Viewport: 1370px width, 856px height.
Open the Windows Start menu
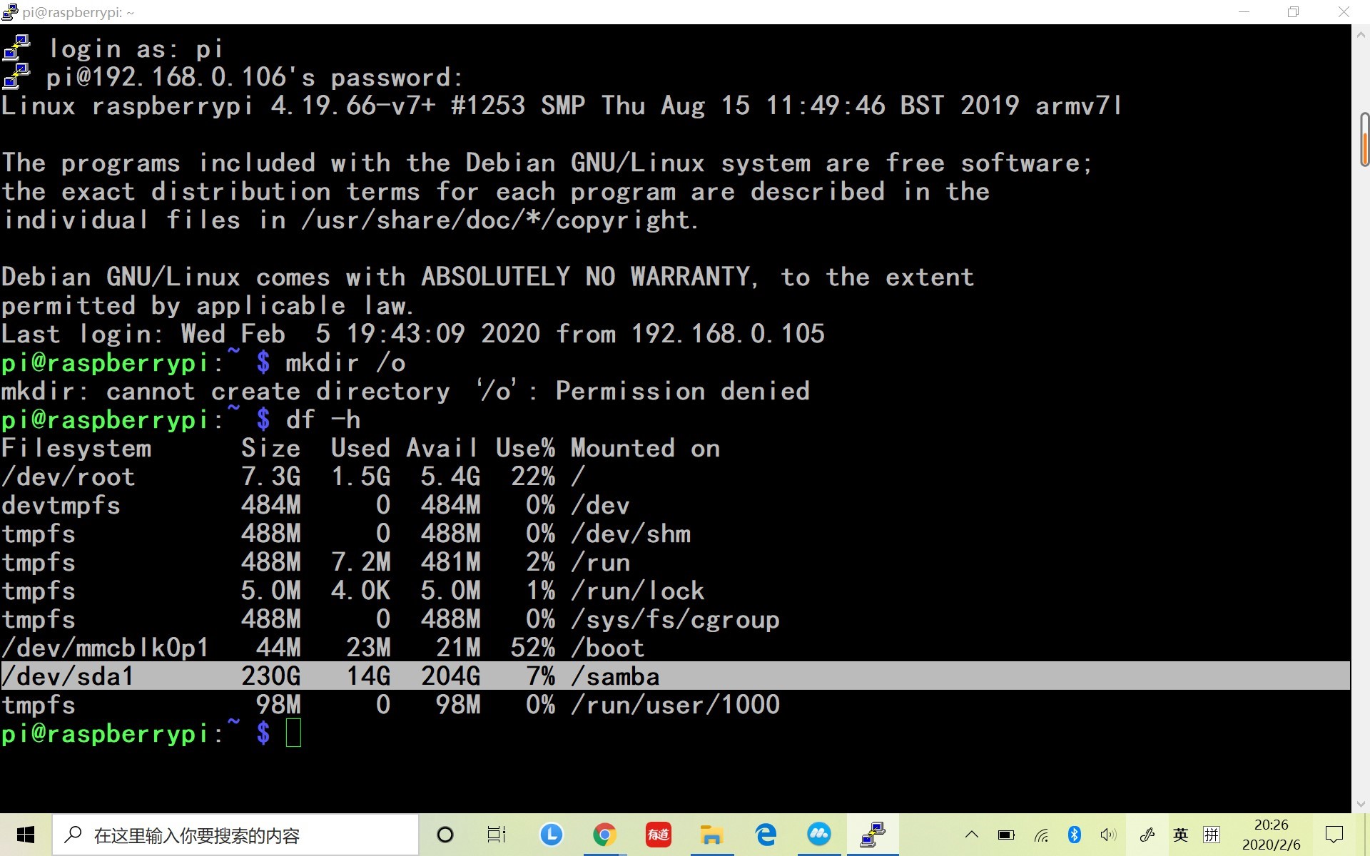click(26, 835)
